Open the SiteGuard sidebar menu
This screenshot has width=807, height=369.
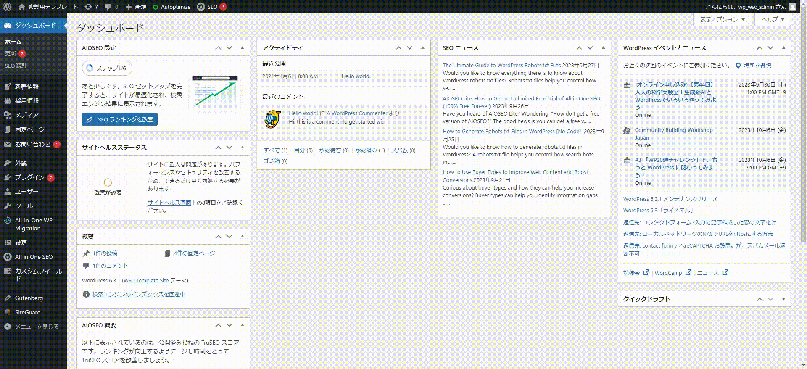pos(28,312)
